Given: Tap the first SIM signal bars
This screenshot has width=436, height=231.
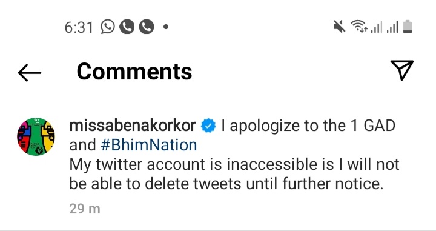Looking at the screenshot, I should point(376,27).
